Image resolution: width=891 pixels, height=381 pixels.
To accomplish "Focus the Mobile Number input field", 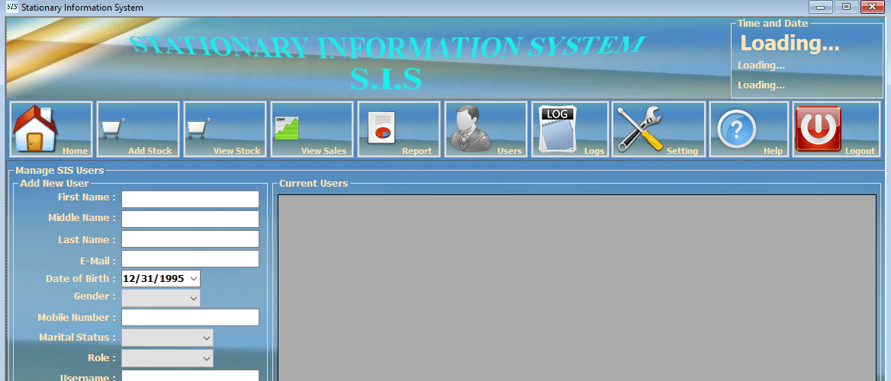I will pos(191,318).
